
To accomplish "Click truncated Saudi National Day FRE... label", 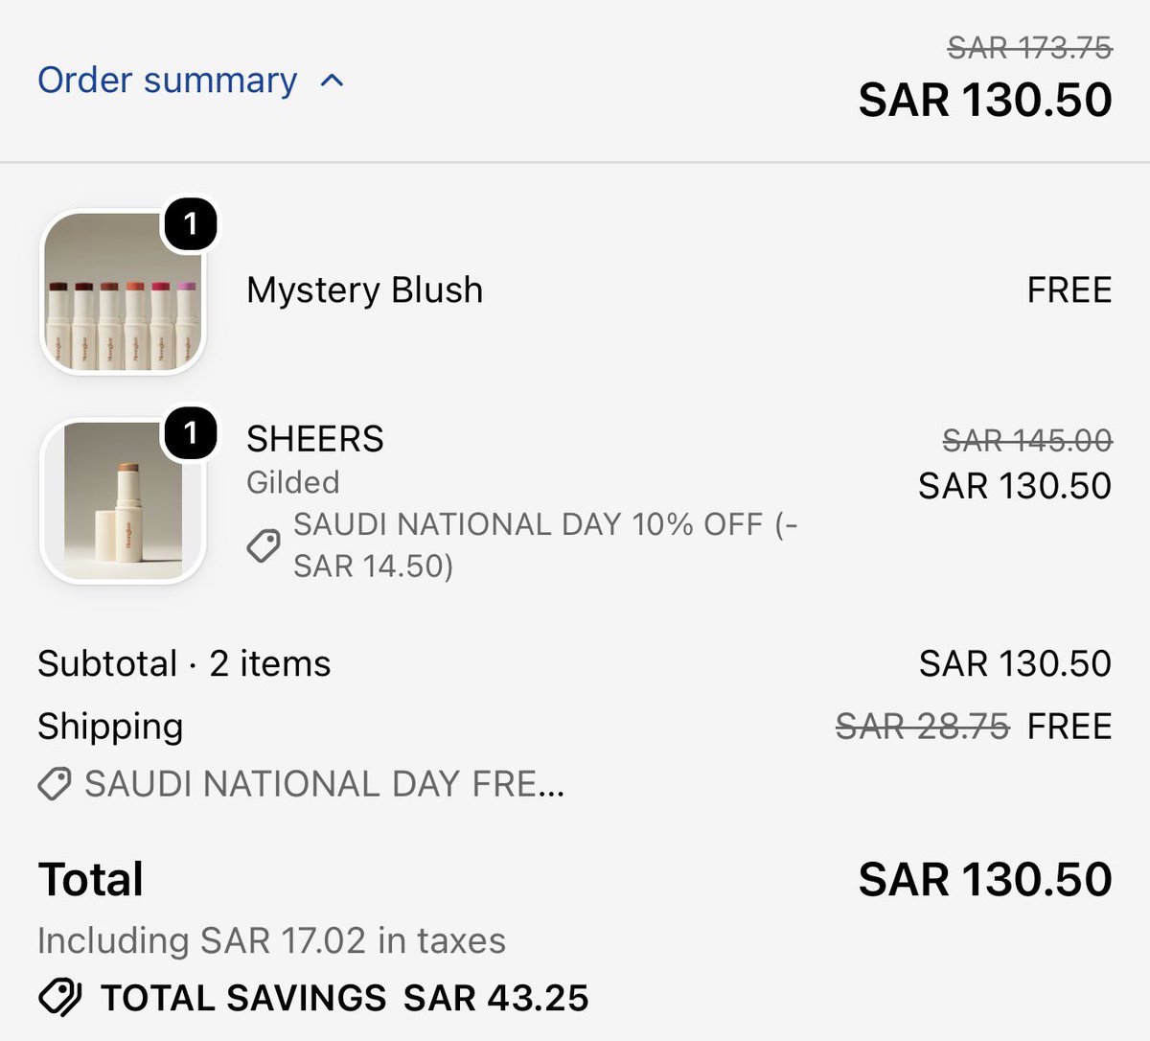I will (325, 784).
